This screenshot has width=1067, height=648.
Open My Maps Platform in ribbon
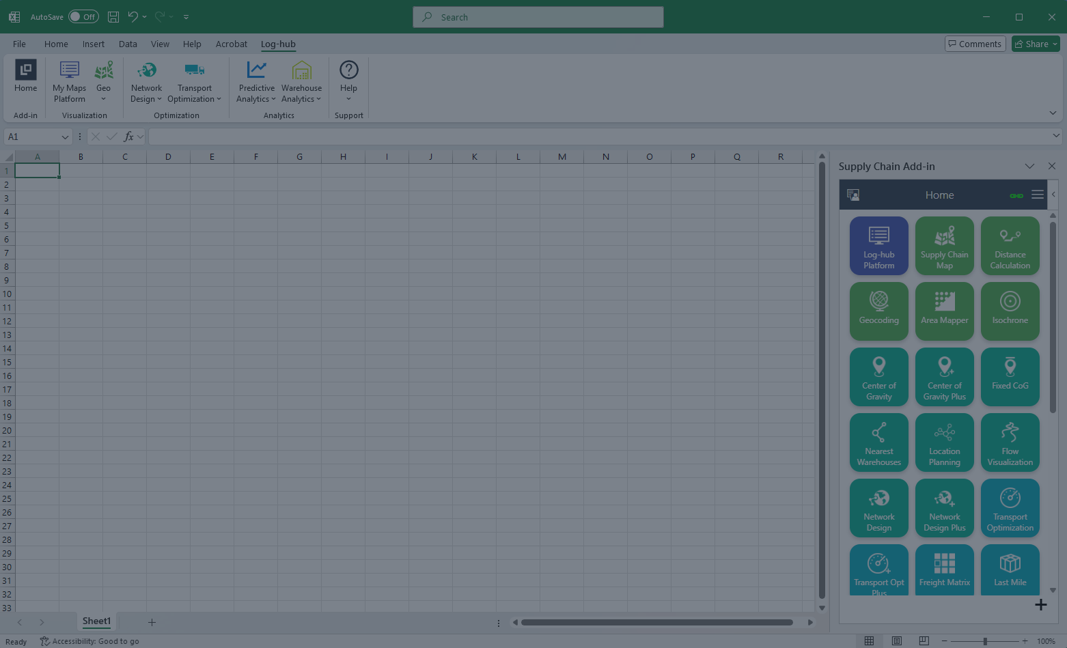(x=70, y=82)
